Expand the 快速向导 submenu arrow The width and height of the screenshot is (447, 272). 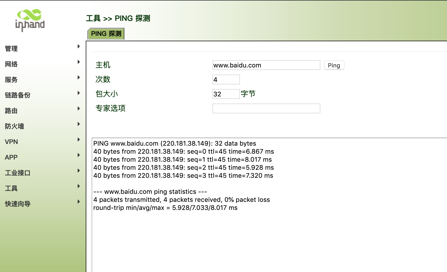pyautogui.click(x=79, y=202)
